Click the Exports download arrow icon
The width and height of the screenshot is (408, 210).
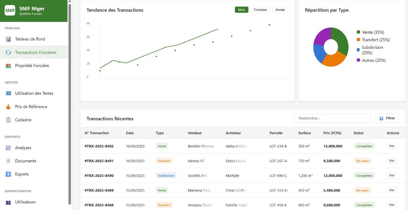8,174
